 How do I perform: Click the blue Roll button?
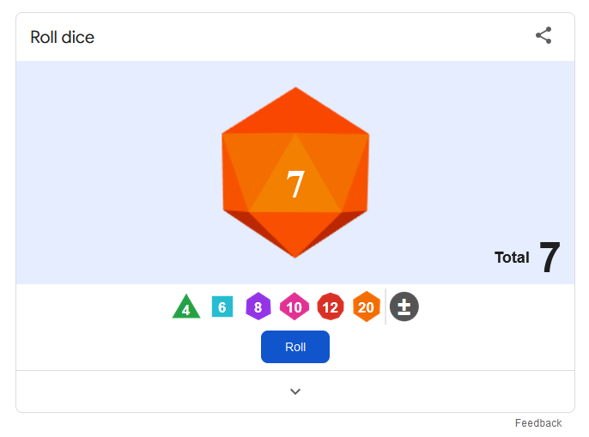coord(295,347)
